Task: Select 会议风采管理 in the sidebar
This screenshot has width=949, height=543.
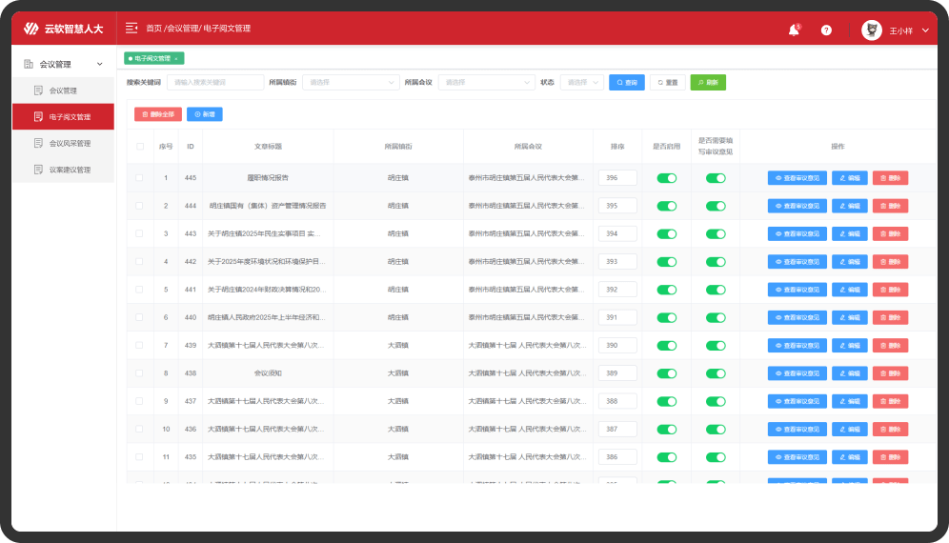Action: click(70, 144)
